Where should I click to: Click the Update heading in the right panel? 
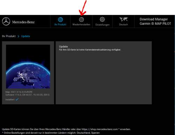click(63, 46)
